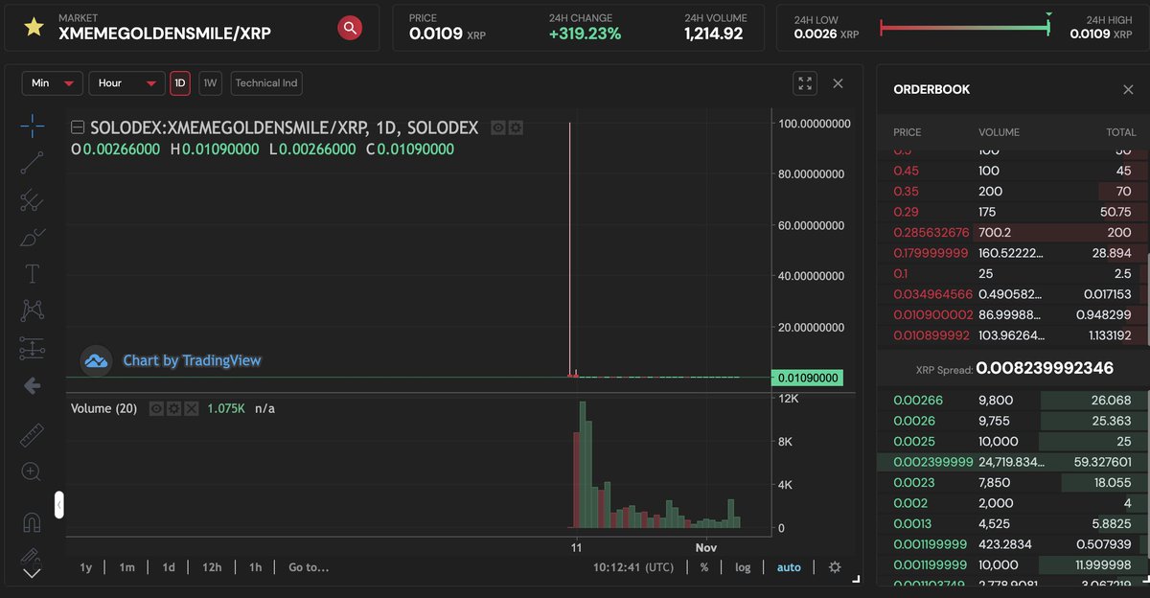Open main series settings gear

[516, 127]
